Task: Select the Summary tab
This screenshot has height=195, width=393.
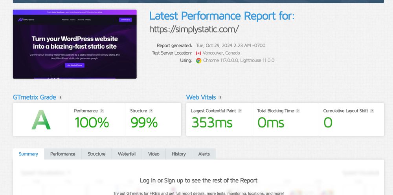Action: point(28,154)
